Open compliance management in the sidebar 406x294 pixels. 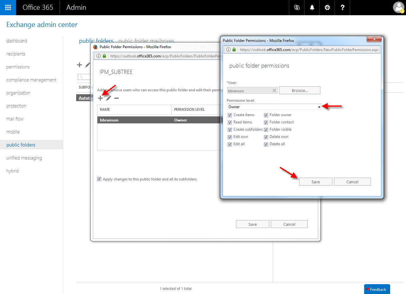coord(31,80)
